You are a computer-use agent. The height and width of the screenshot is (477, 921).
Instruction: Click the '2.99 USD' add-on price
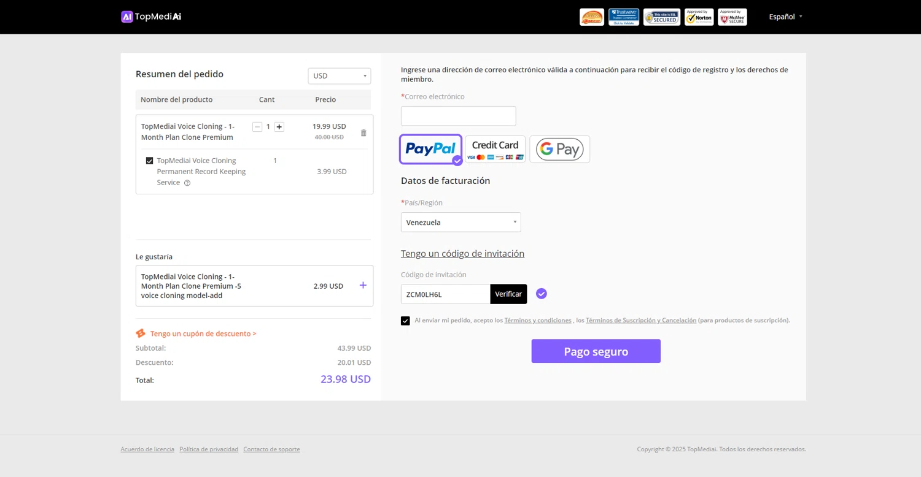328,286
